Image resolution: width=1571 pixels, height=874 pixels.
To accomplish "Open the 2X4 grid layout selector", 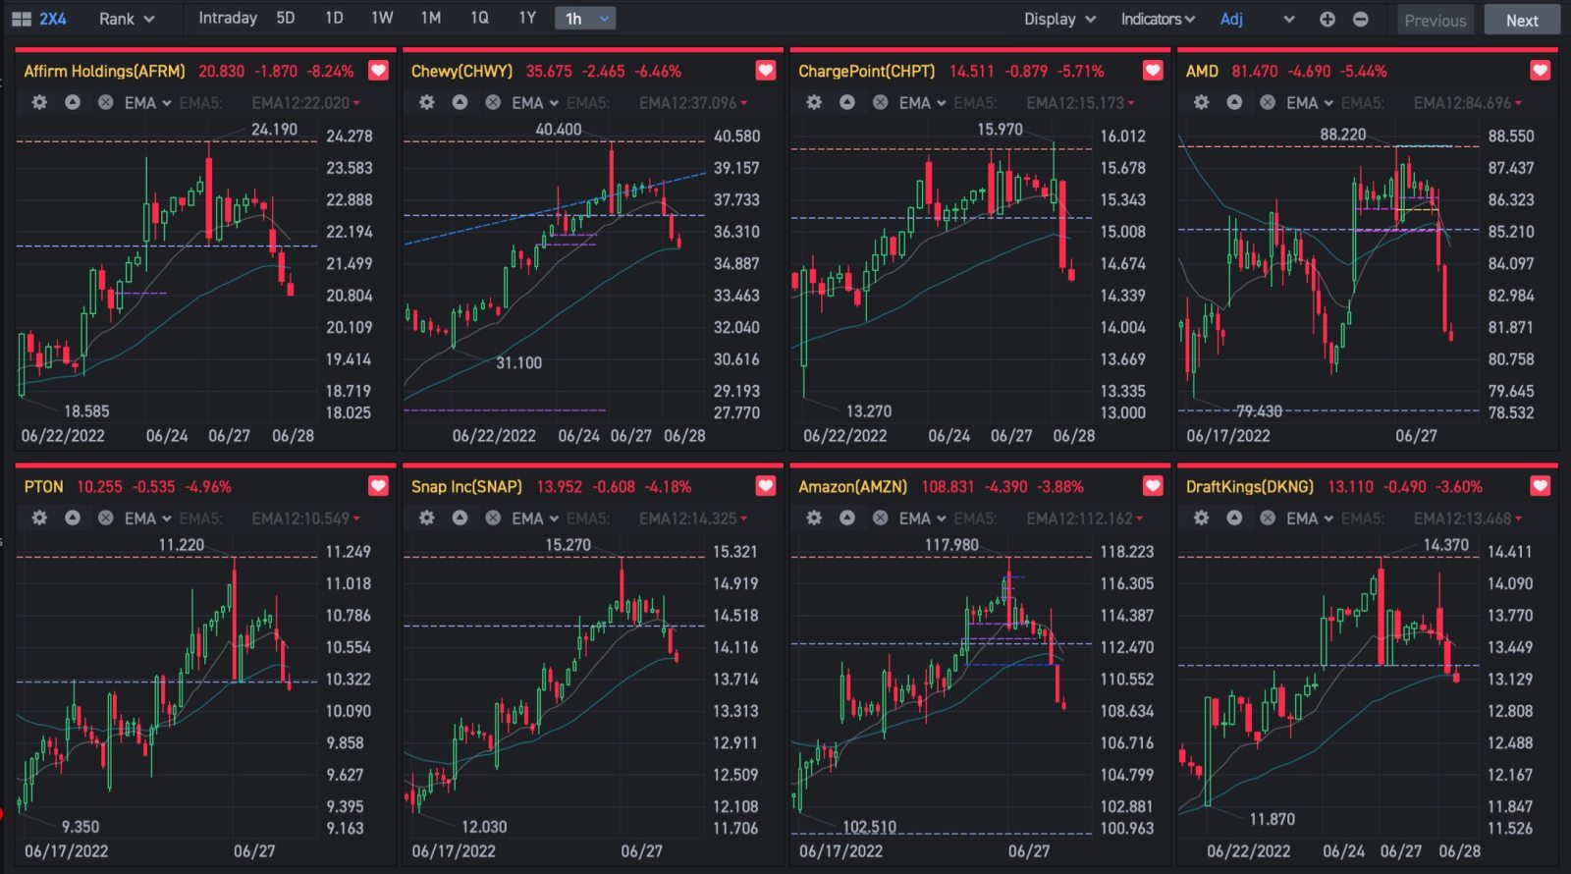I will pos(39,19).
